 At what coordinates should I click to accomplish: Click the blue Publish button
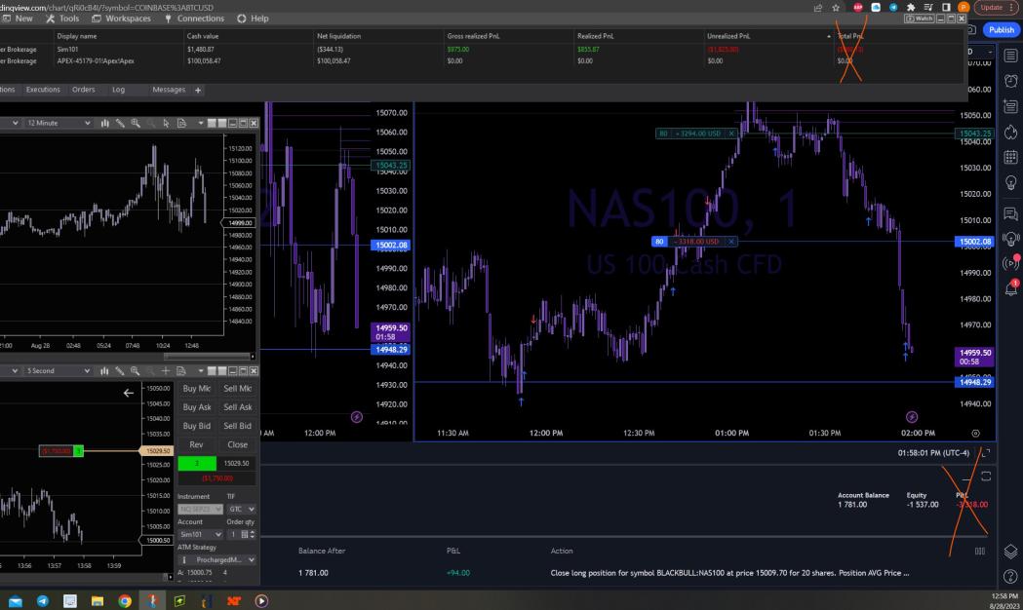coord(1003,29)
